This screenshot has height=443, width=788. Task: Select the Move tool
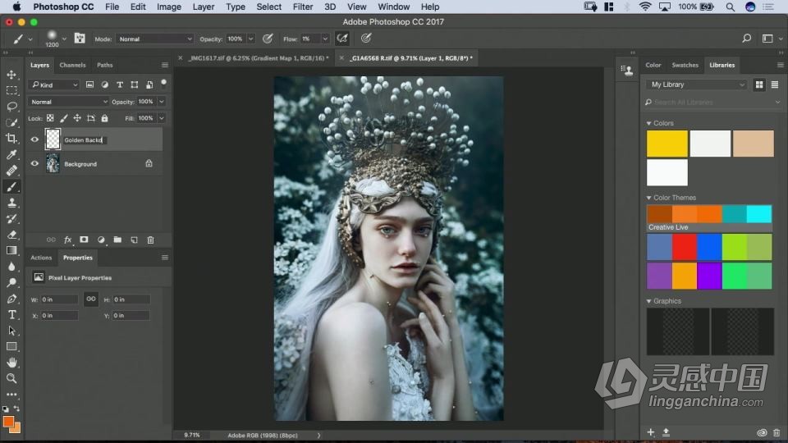coord(11,75)
